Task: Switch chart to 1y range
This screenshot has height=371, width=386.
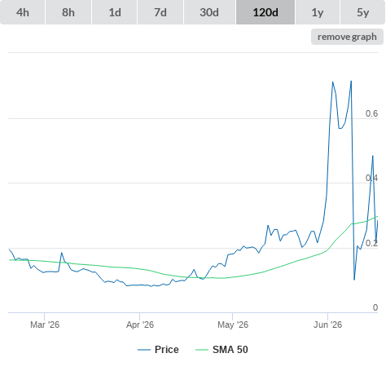Action: [x=318, y=12]
